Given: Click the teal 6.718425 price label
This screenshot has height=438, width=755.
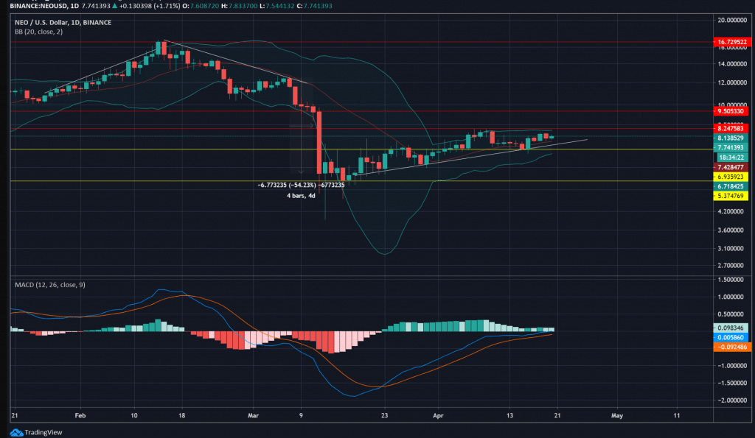Looking at the screenshot, I should tap(731, 186).
